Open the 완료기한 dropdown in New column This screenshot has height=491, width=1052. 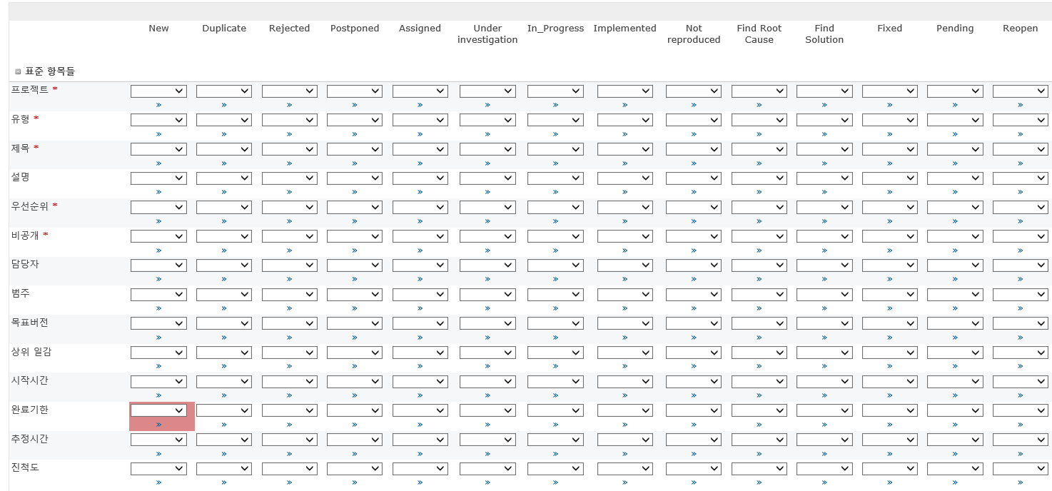[158, 410]
